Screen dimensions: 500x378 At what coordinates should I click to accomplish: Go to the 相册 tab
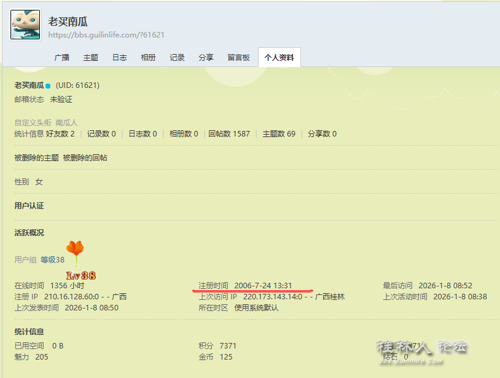[148, 57]
